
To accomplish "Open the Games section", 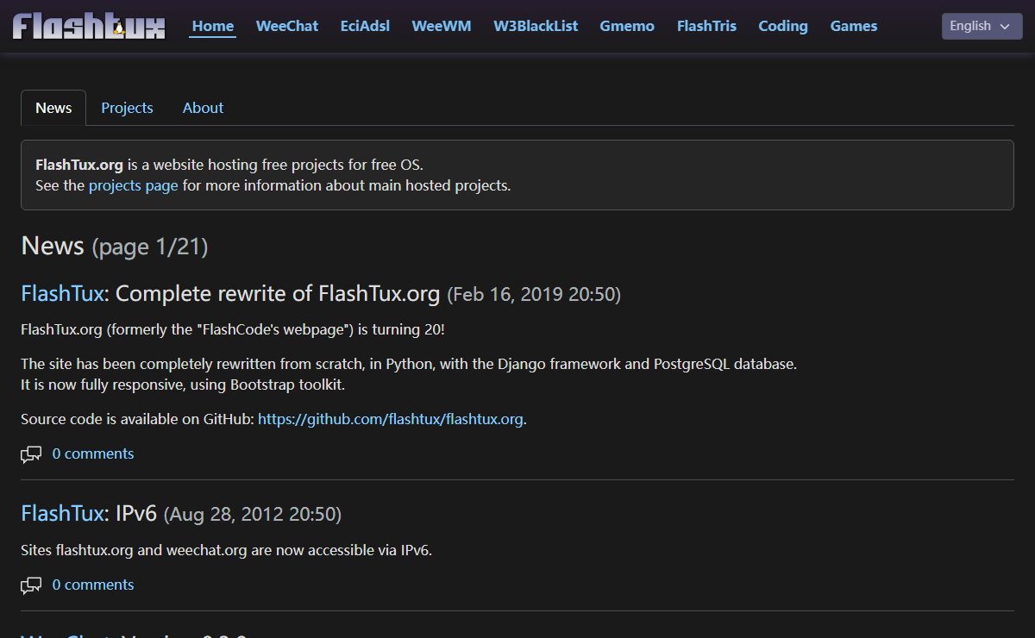I will [854, 26].
